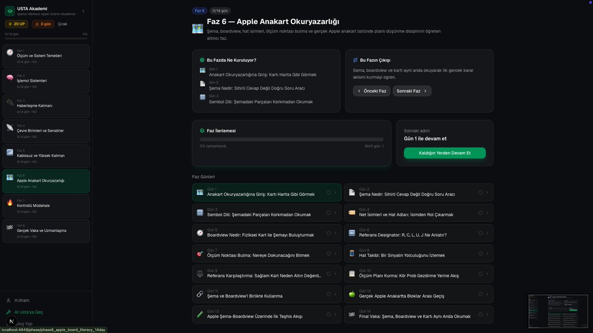Viewport: 593px width, 333px height.
Task: Click the green apple icon of Gün 12
Action: (352, 294)
